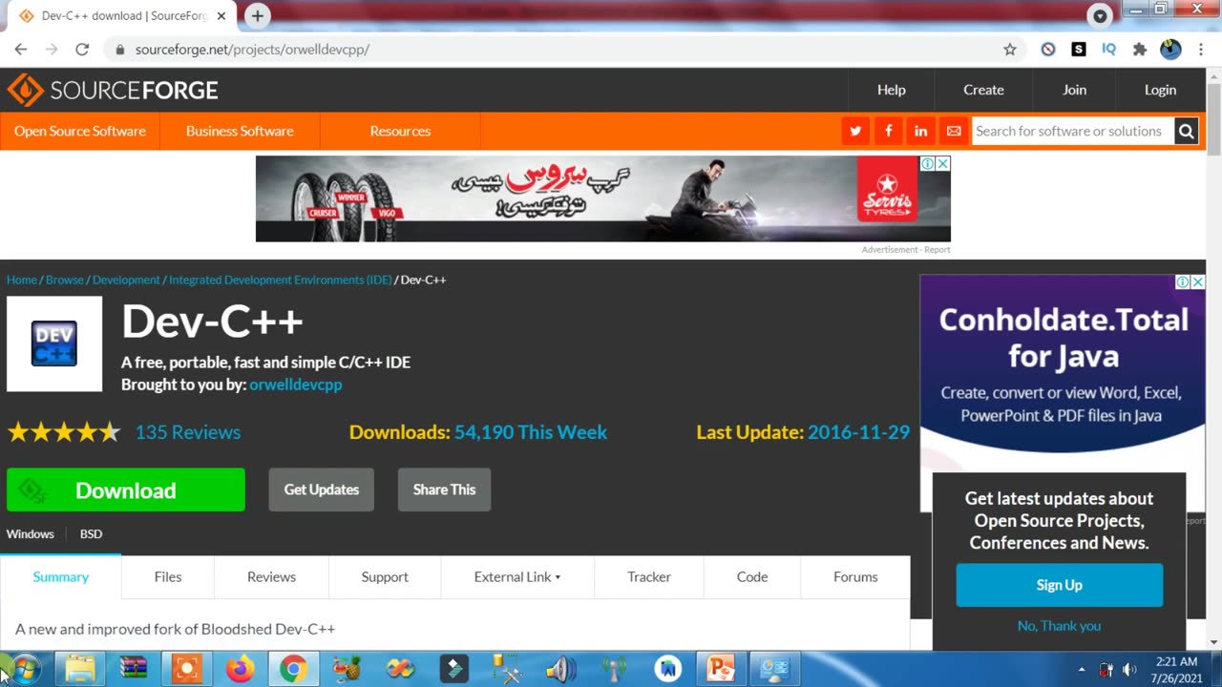Switch to the Forums tab

855,577
